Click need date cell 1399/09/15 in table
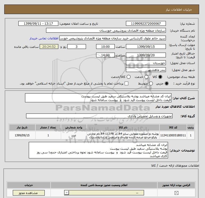205x198 pixels. 22,135
